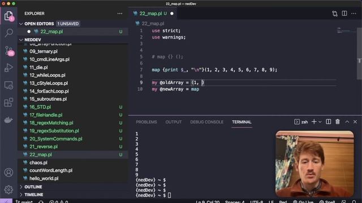
Task: Click the main branch status item
Action: point(24,202)
